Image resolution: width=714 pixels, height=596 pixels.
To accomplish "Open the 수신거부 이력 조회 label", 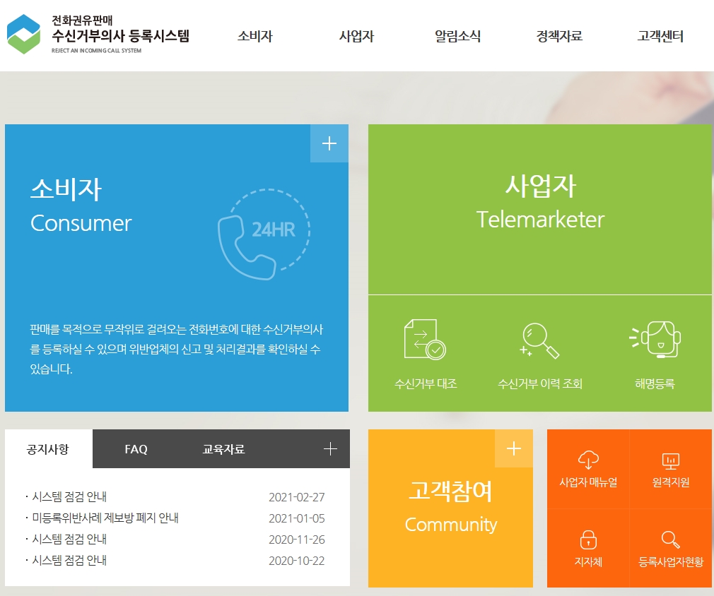I will click(540, 383).
